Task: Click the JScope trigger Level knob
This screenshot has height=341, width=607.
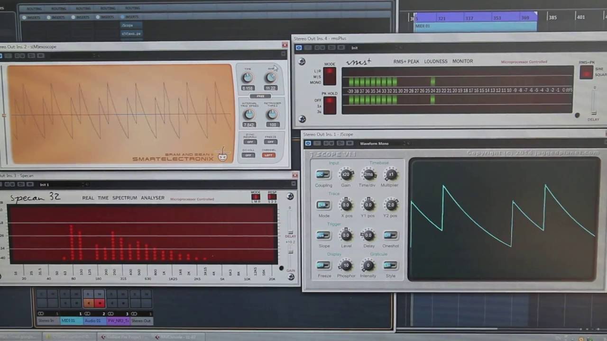Action: [346, 235]
